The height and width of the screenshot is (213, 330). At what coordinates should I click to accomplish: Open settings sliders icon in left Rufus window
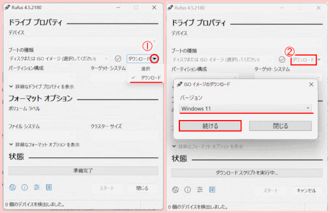(x=37, y=187)
